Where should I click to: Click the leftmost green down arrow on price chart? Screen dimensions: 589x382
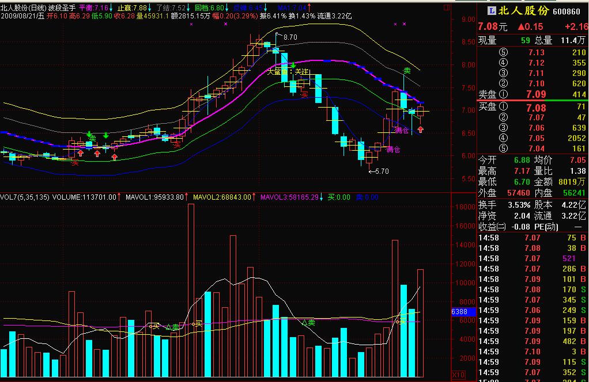89,134
